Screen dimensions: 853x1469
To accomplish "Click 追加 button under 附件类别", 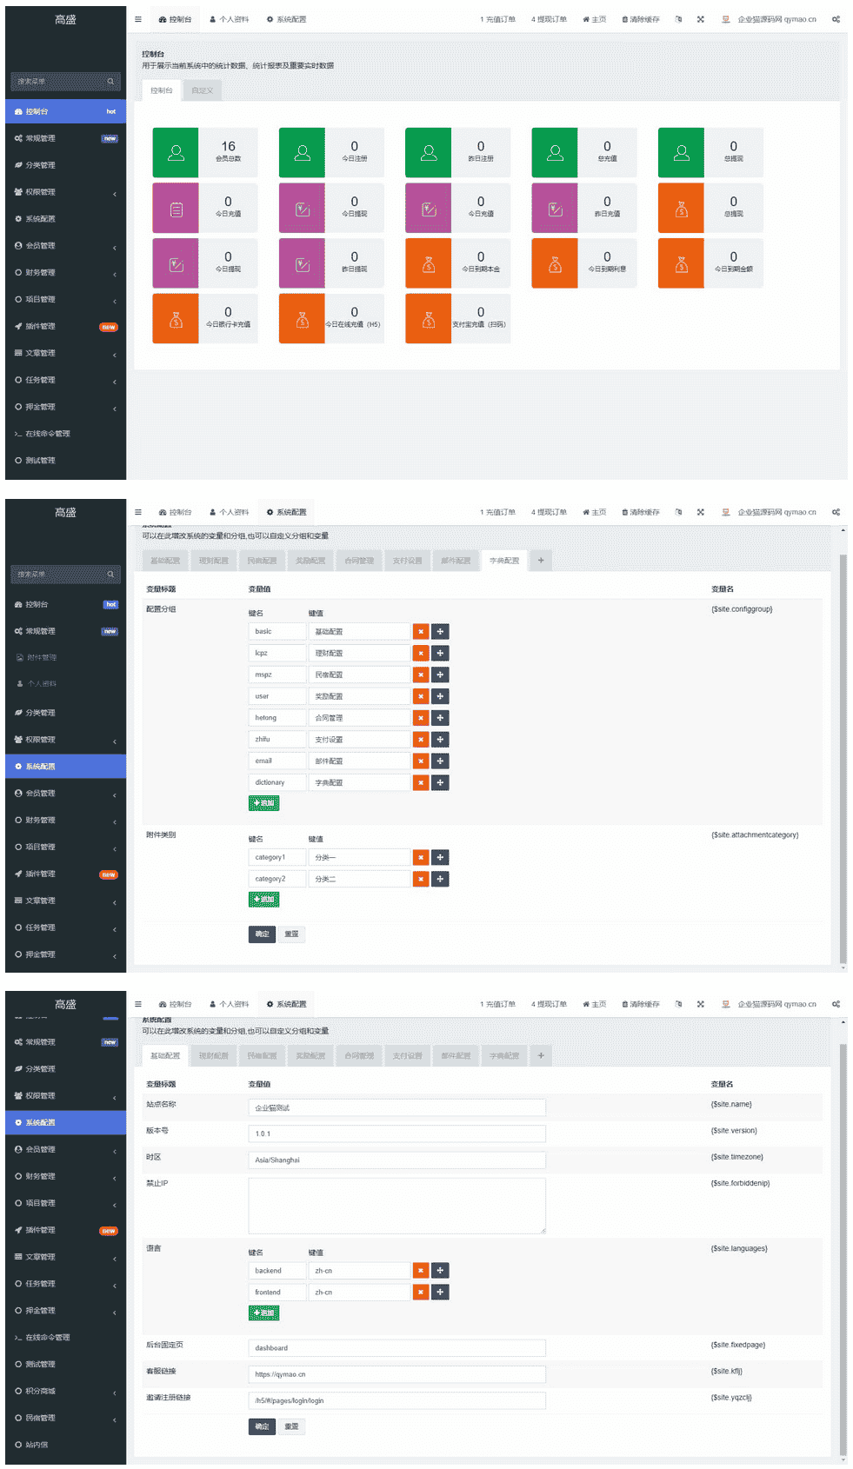I will (x=263, y=900).
